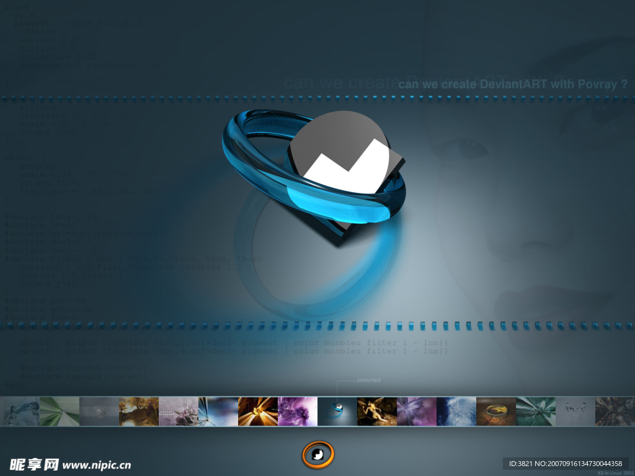635x476 pixels.
Task: Click the "can we create DeviantART with Povray ?" title
Action: [x=513, y=84]
